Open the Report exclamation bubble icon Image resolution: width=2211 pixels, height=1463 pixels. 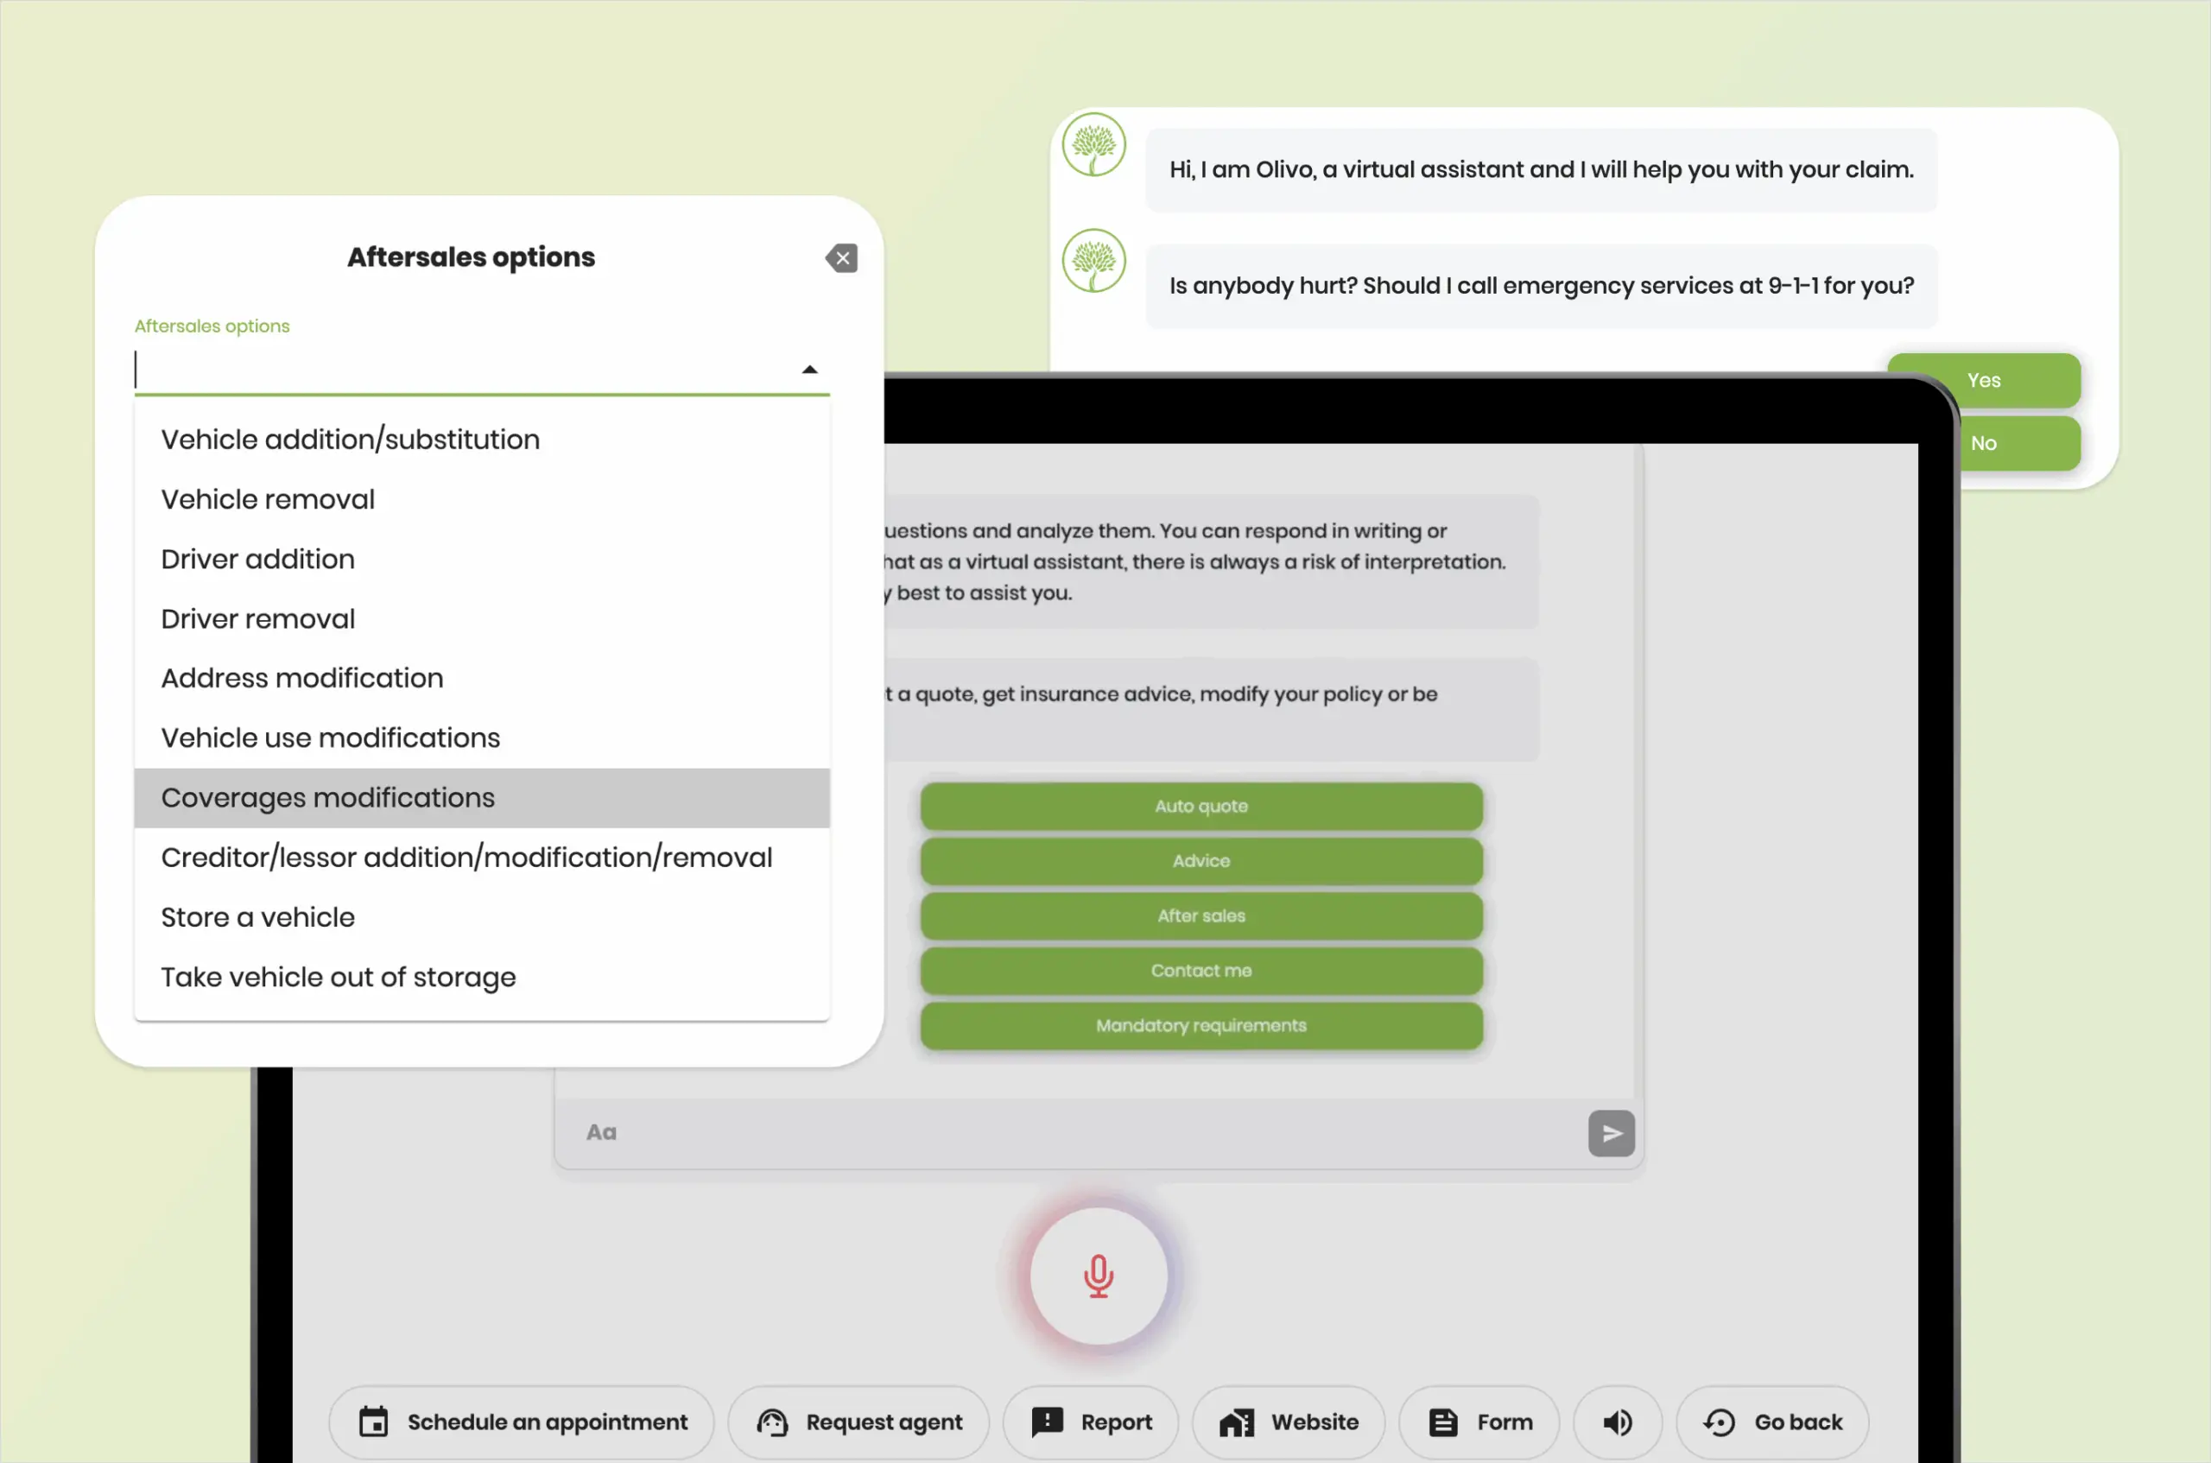point(1048,1421)
